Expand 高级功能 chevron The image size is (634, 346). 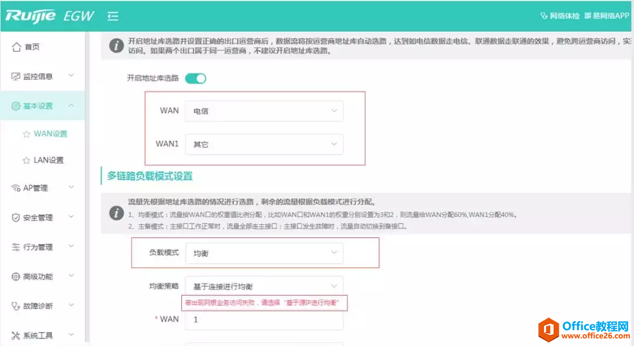click(71, 276)
